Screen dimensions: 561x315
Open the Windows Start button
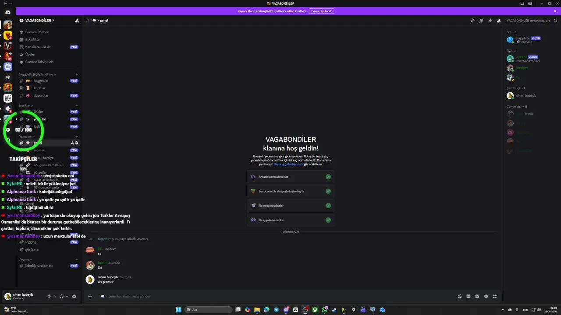(x=179, y=310)
